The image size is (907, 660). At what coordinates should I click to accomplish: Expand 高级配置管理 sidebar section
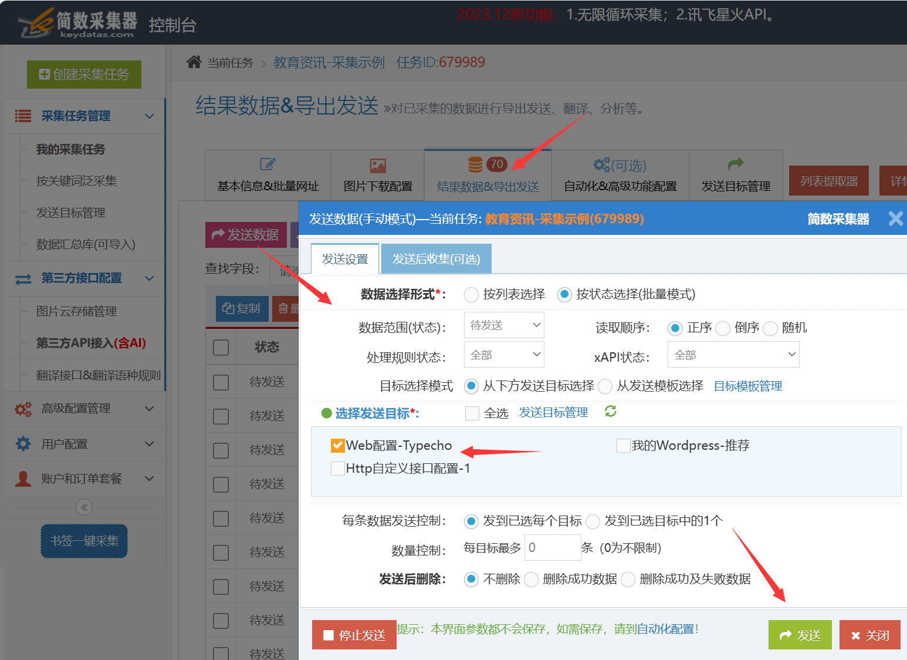(150, 409)
